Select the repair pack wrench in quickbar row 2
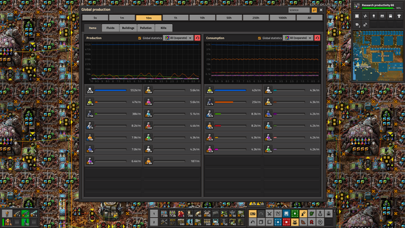Screen dimensions: 405x228 pyautogui.click(x=164, y=222)
